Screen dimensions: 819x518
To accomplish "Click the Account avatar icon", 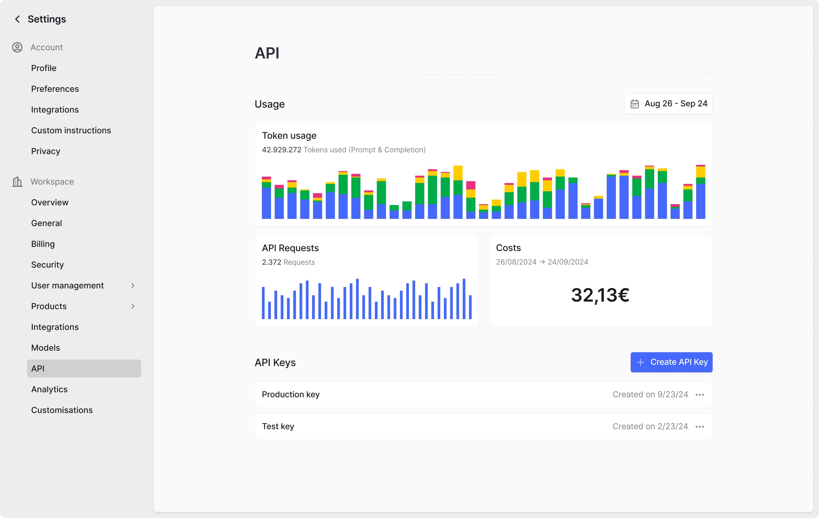I will pos(17,47).
